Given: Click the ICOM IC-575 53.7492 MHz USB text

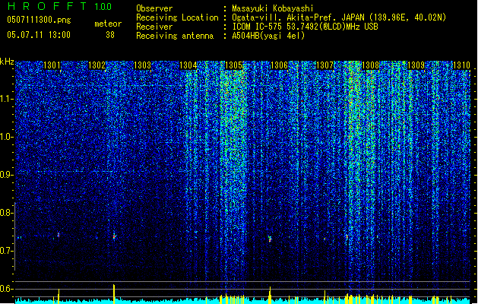Looking at the screenshot, I should 305,27.
